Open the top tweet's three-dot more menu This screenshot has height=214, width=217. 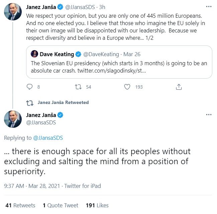pyautogui.click(x=209, y=6)
